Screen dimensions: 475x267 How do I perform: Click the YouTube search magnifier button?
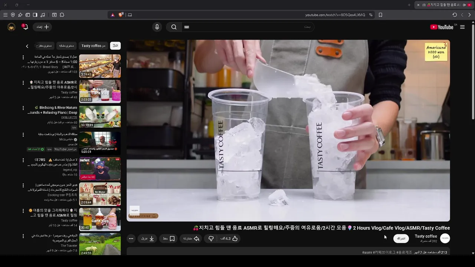174,27
